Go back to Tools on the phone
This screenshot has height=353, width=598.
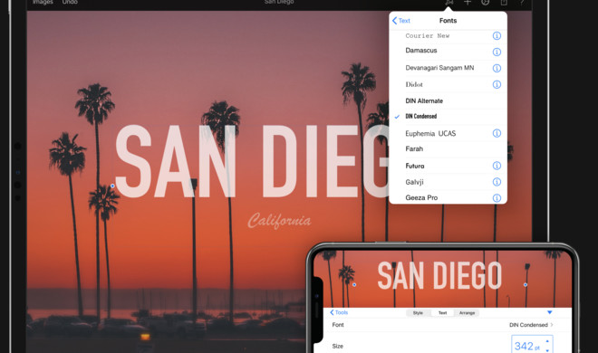pyautogui.click(x=339, y=312)
